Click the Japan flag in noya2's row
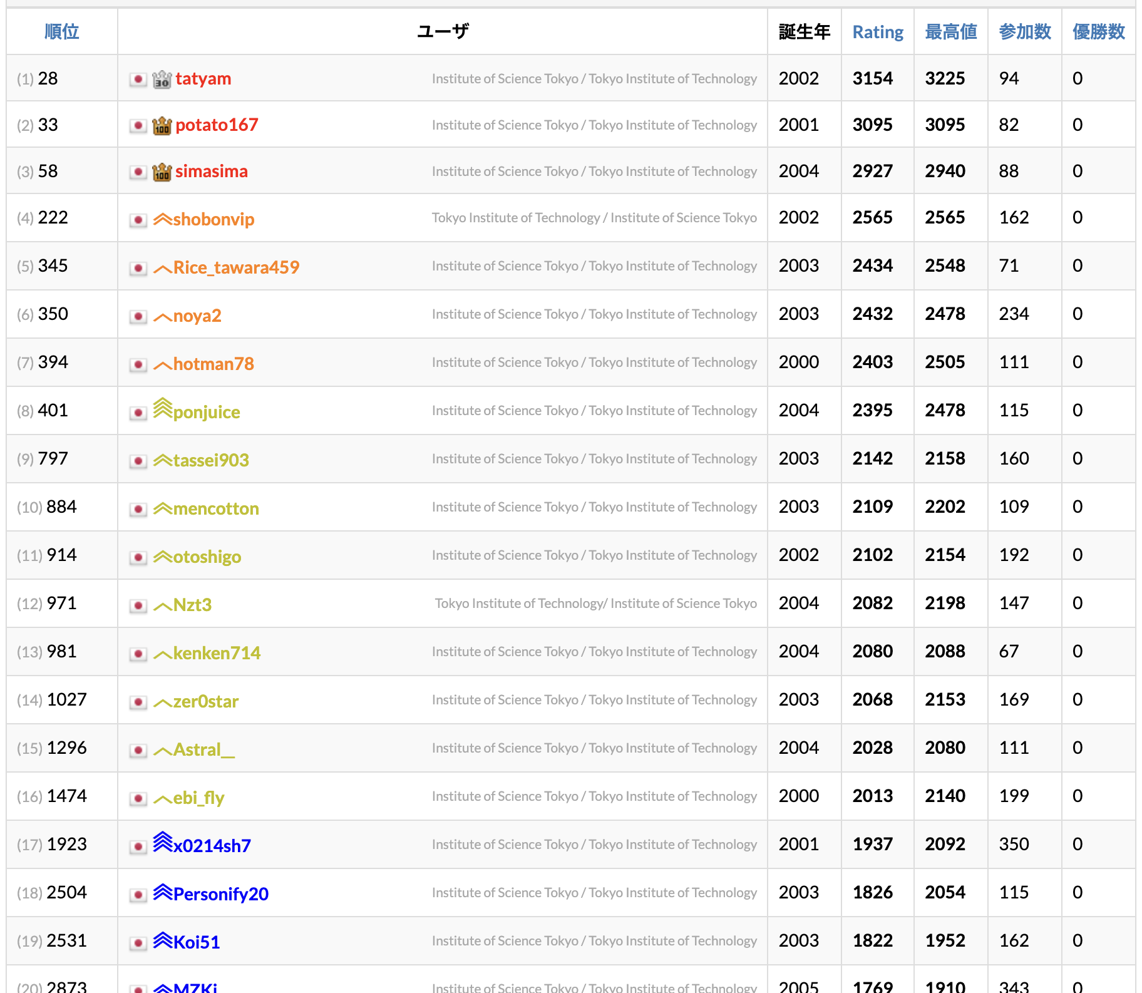 (x=138, y=317)
